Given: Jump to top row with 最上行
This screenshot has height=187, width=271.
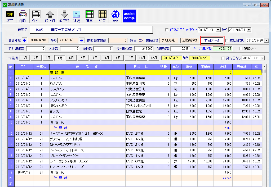Looking at the screenshot, I should (x=50, y=16).
